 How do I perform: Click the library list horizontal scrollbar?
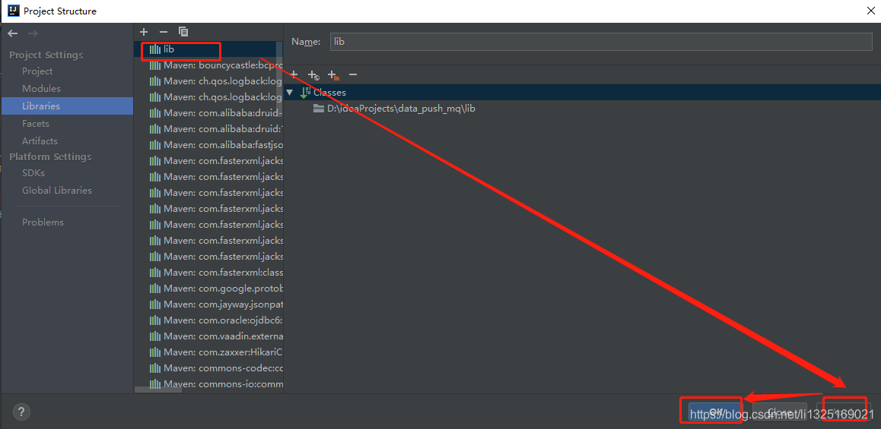(158, 390)
